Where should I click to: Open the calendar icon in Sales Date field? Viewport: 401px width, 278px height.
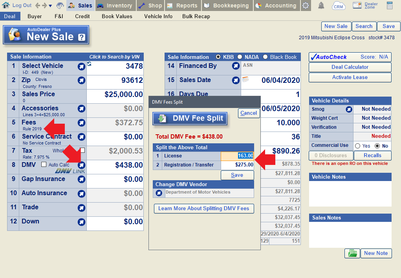pyautogui.click(x=245, y=79)
